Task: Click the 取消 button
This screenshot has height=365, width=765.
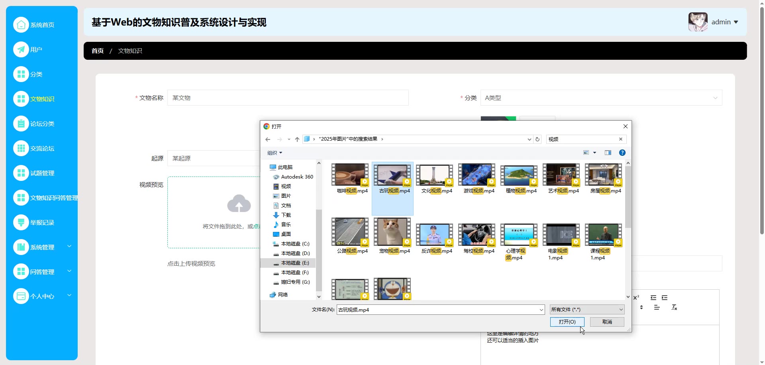Action: (x=607, y=322)
